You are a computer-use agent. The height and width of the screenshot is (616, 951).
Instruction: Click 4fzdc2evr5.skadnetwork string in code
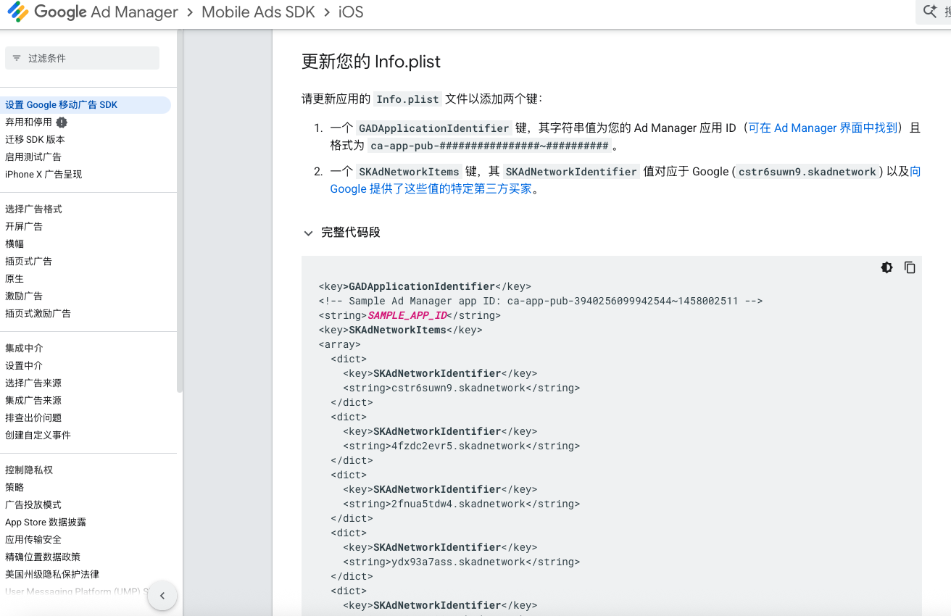coord(458,446)
